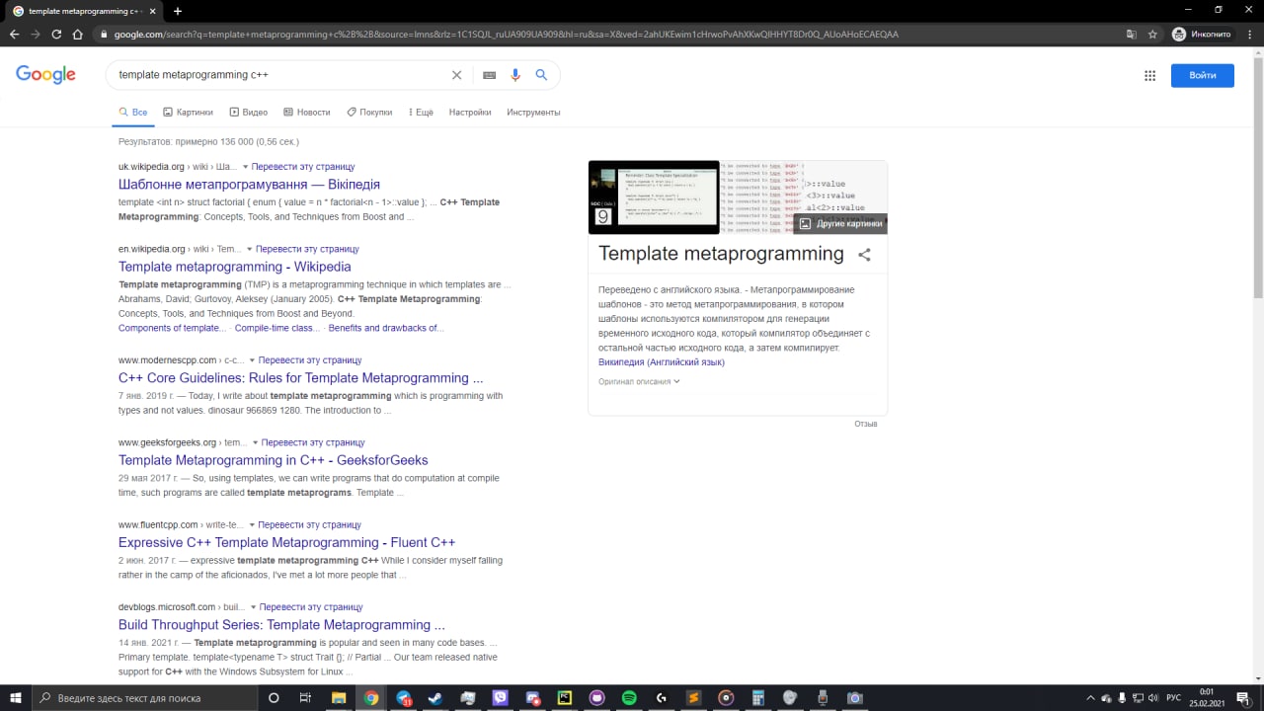Select the Все results tab

click(132, 113)
